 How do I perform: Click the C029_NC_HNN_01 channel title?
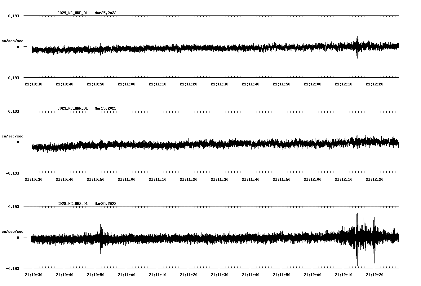73,108
